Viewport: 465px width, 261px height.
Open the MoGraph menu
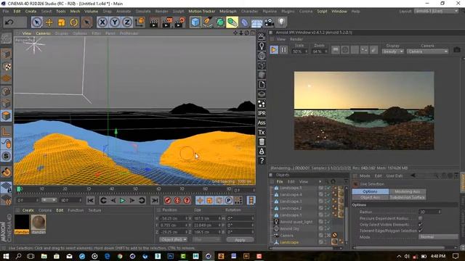click(228, 12)
